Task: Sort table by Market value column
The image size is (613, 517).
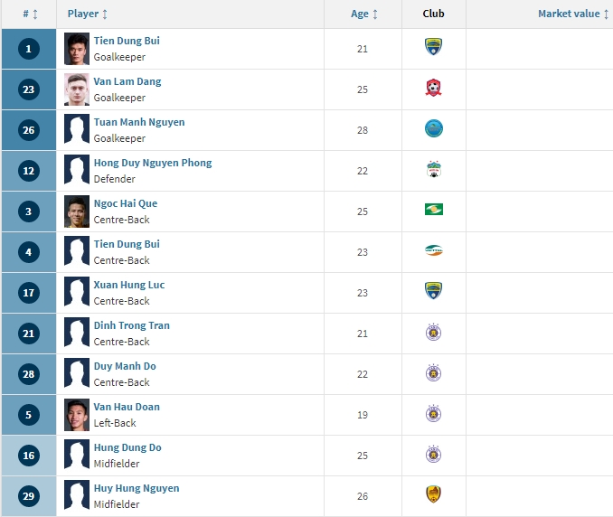Action: [x=573, y=14]
